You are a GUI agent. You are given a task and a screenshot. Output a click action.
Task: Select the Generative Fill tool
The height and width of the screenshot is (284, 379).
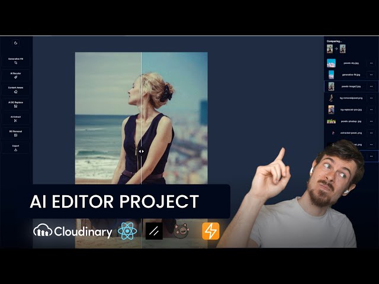coord(16,61)
